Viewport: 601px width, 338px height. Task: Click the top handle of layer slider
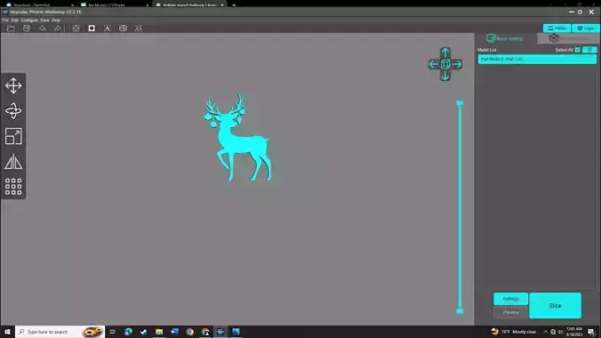[460, 103]
